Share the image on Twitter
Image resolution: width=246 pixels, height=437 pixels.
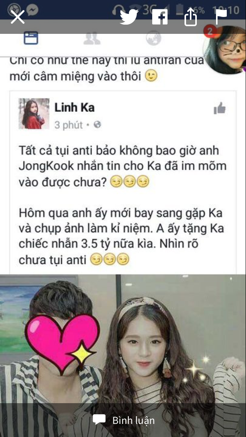[x=129, y=17]
